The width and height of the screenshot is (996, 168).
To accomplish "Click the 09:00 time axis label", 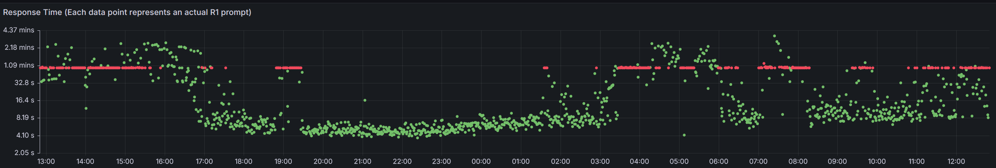I will pos(837,162).
